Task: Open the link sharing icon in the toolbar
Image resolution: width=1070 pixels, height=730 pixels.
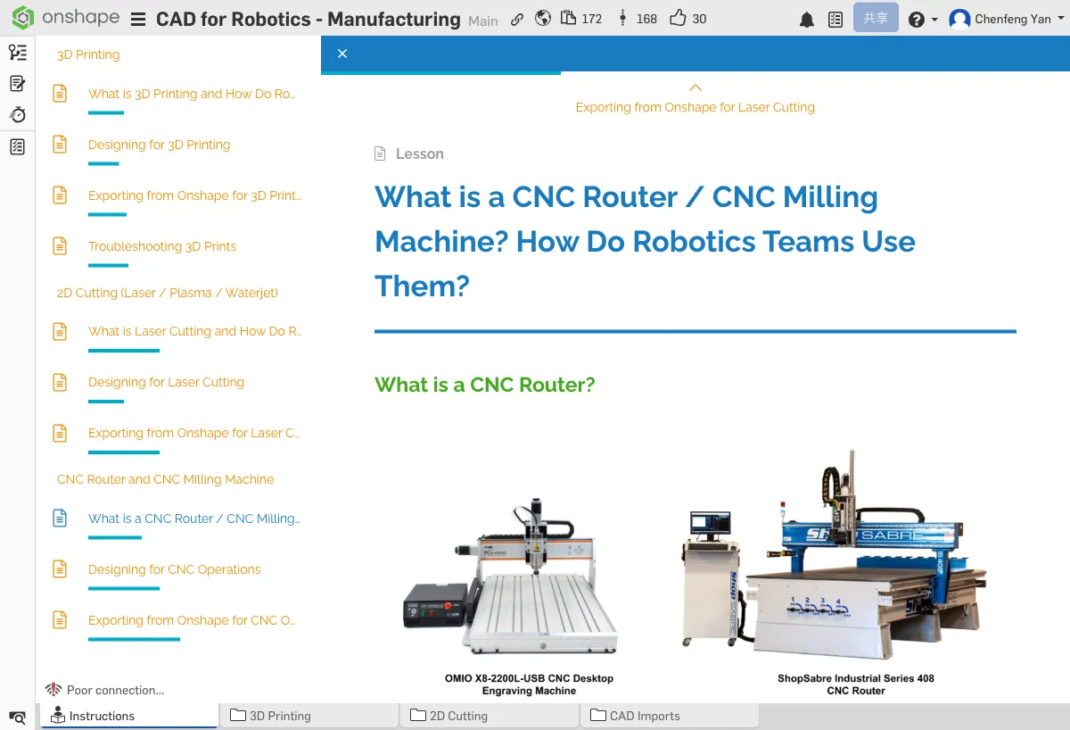Action: 518,18
